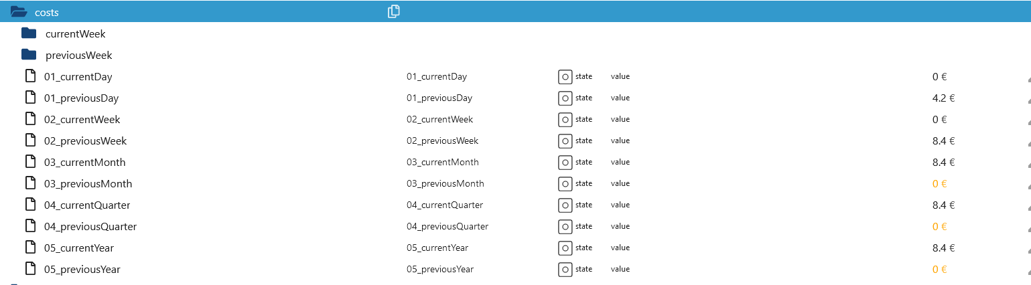Click the state icon for 05_previousYear
The height and width of the screenshot is (285, 1031).
[565, 270]
